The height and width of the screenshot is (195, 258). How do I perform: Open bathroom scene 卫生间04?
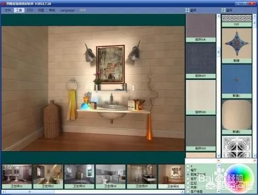point(110,176)
